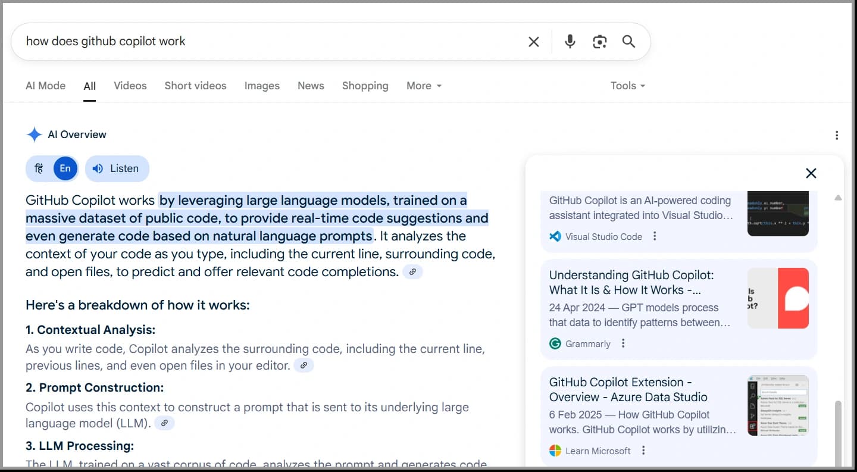Click the AI Overview sparkle icon
Screen dimensions: 857x472
tap(34, 135)
